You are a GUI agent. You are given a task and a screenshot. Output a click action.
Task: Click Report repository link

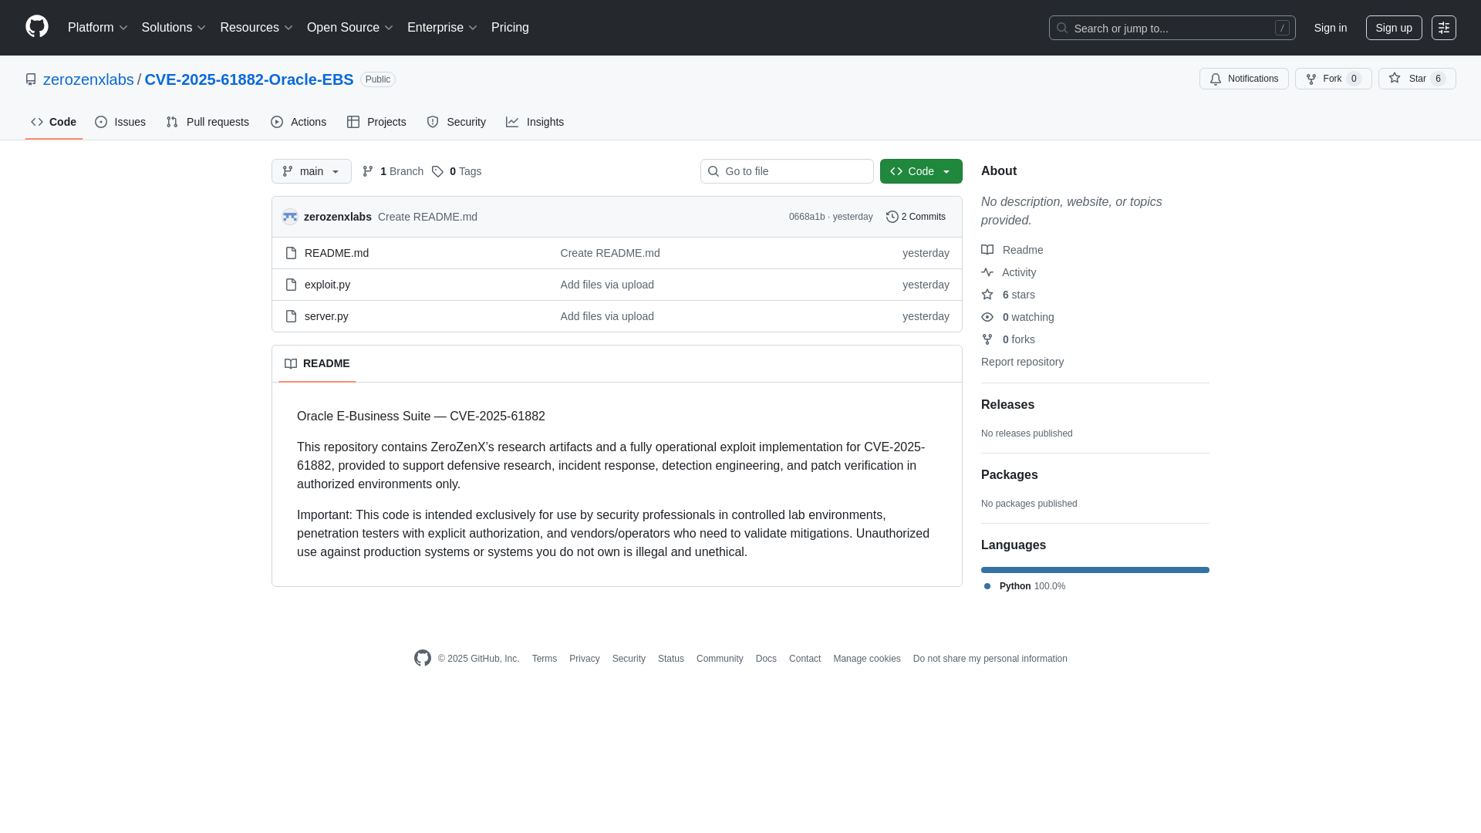pos(1022,362)
